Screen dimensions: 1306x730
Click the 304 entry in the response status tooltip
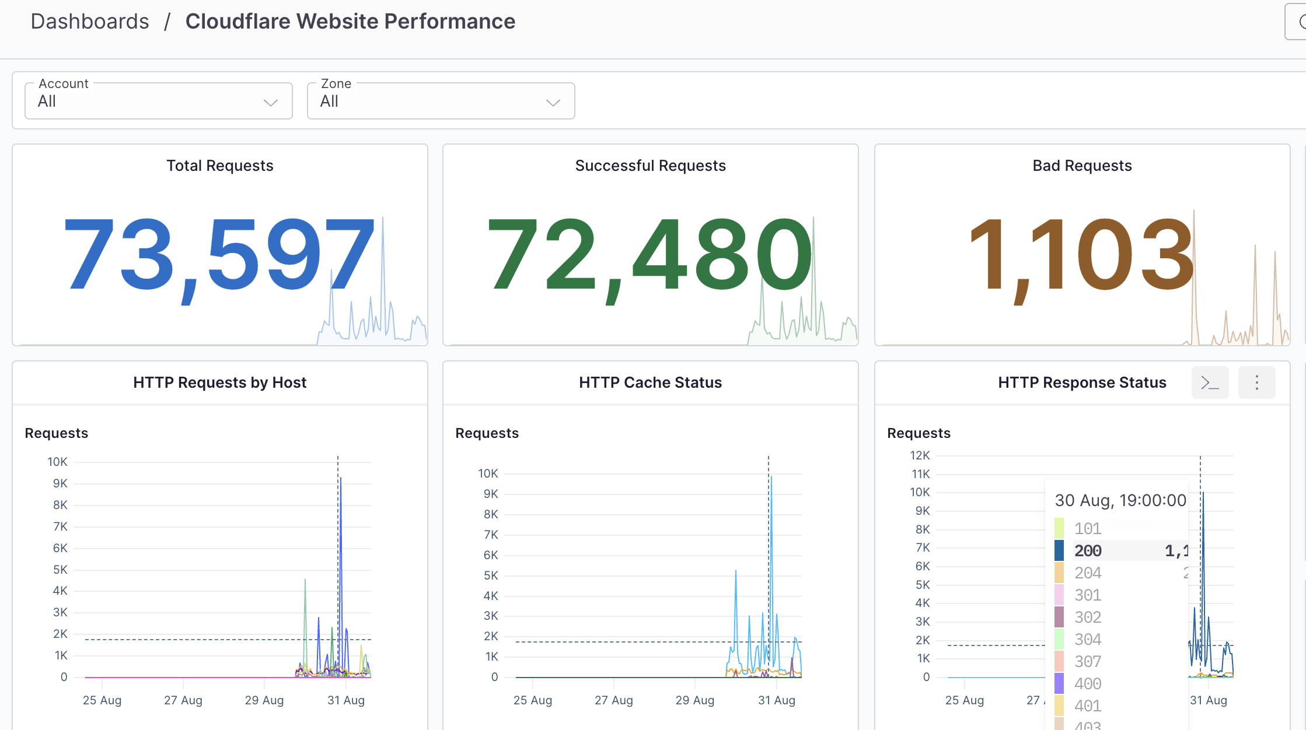[x=1087, y=639]
